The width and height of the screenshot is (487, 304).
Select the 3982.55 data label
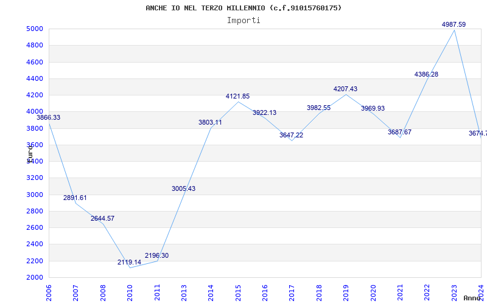point(318,108)
